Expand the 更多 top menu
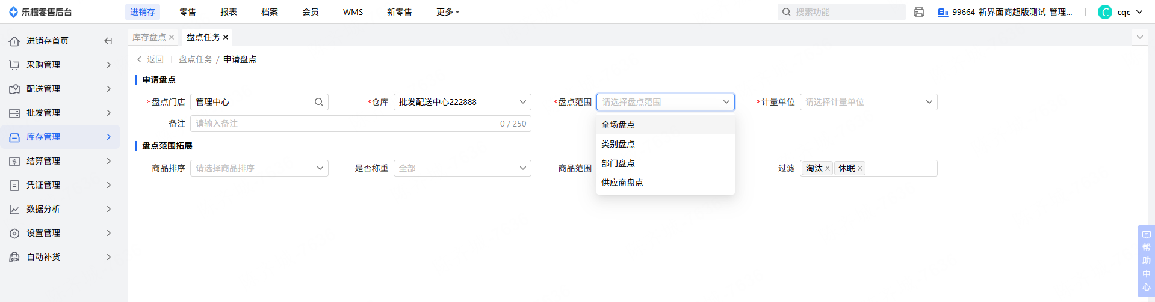 pyautogui.click(x=447, y=12)
